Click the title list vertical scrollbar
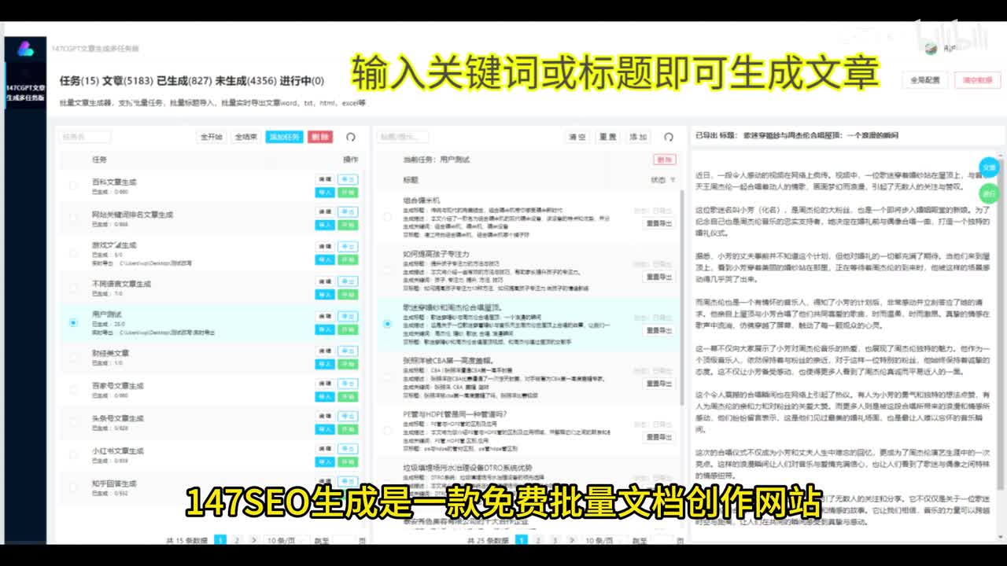Screen dimensions: 1007x566 pos(681,299)
